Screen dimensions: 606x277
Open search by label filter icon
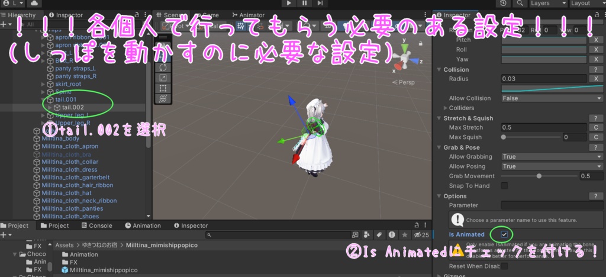tap(379, 234)
